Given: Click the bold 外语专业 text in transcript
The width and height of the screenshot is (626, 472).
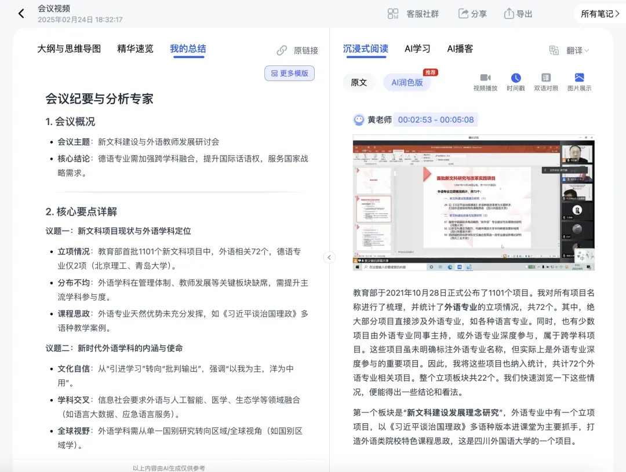Looking at the screenshot, I should tap(461, 307).
